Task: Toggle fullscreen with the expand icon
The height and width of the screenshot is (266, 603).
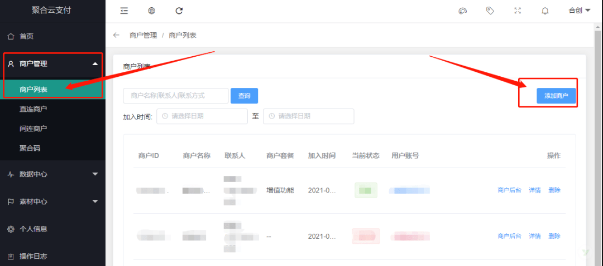Action: [x=518, y=11]
